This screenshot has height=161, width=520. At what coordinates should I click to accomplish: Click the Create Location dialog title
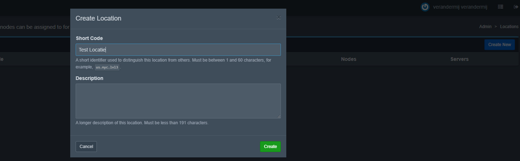pyautogui.click(x=98, y=18)
